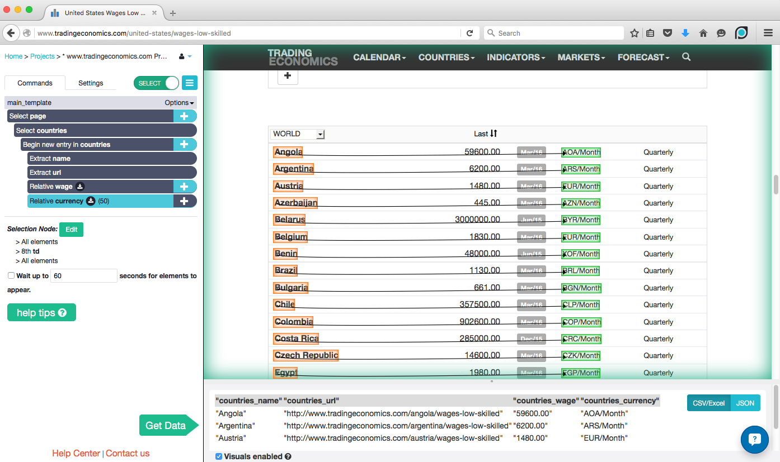Click the download icon on Relative currency
Screen dimensions: 780x462
[x=91, y=201]
